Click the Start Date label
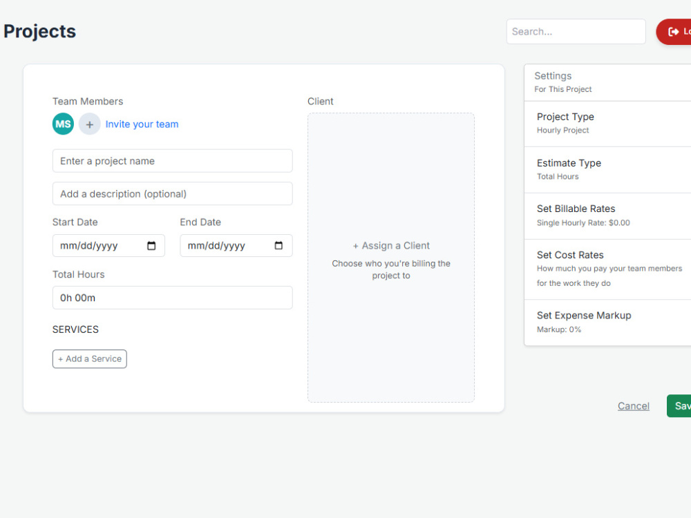The width and height of the screenshot is (691, 518). (x=75, y=222)
